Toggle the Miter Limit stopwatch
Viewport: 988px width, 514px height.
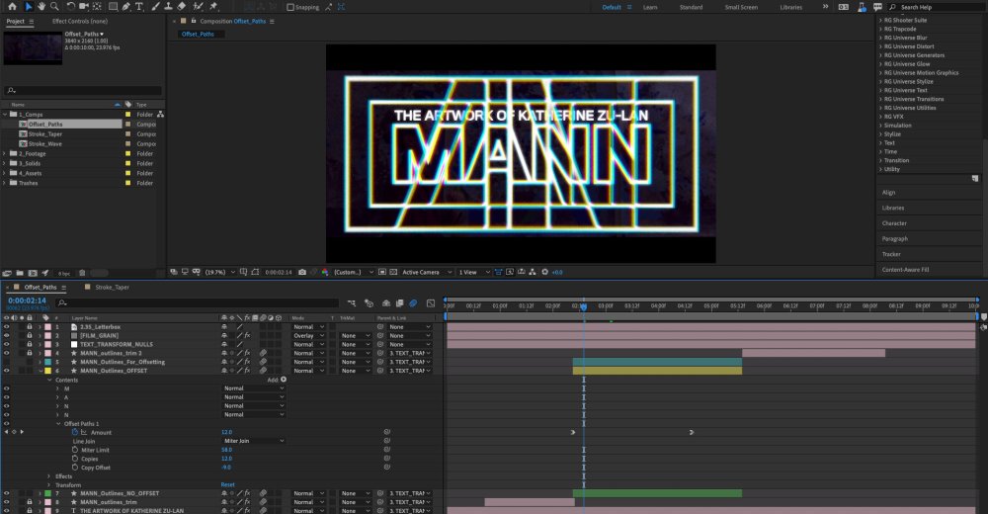click(75, 450)
